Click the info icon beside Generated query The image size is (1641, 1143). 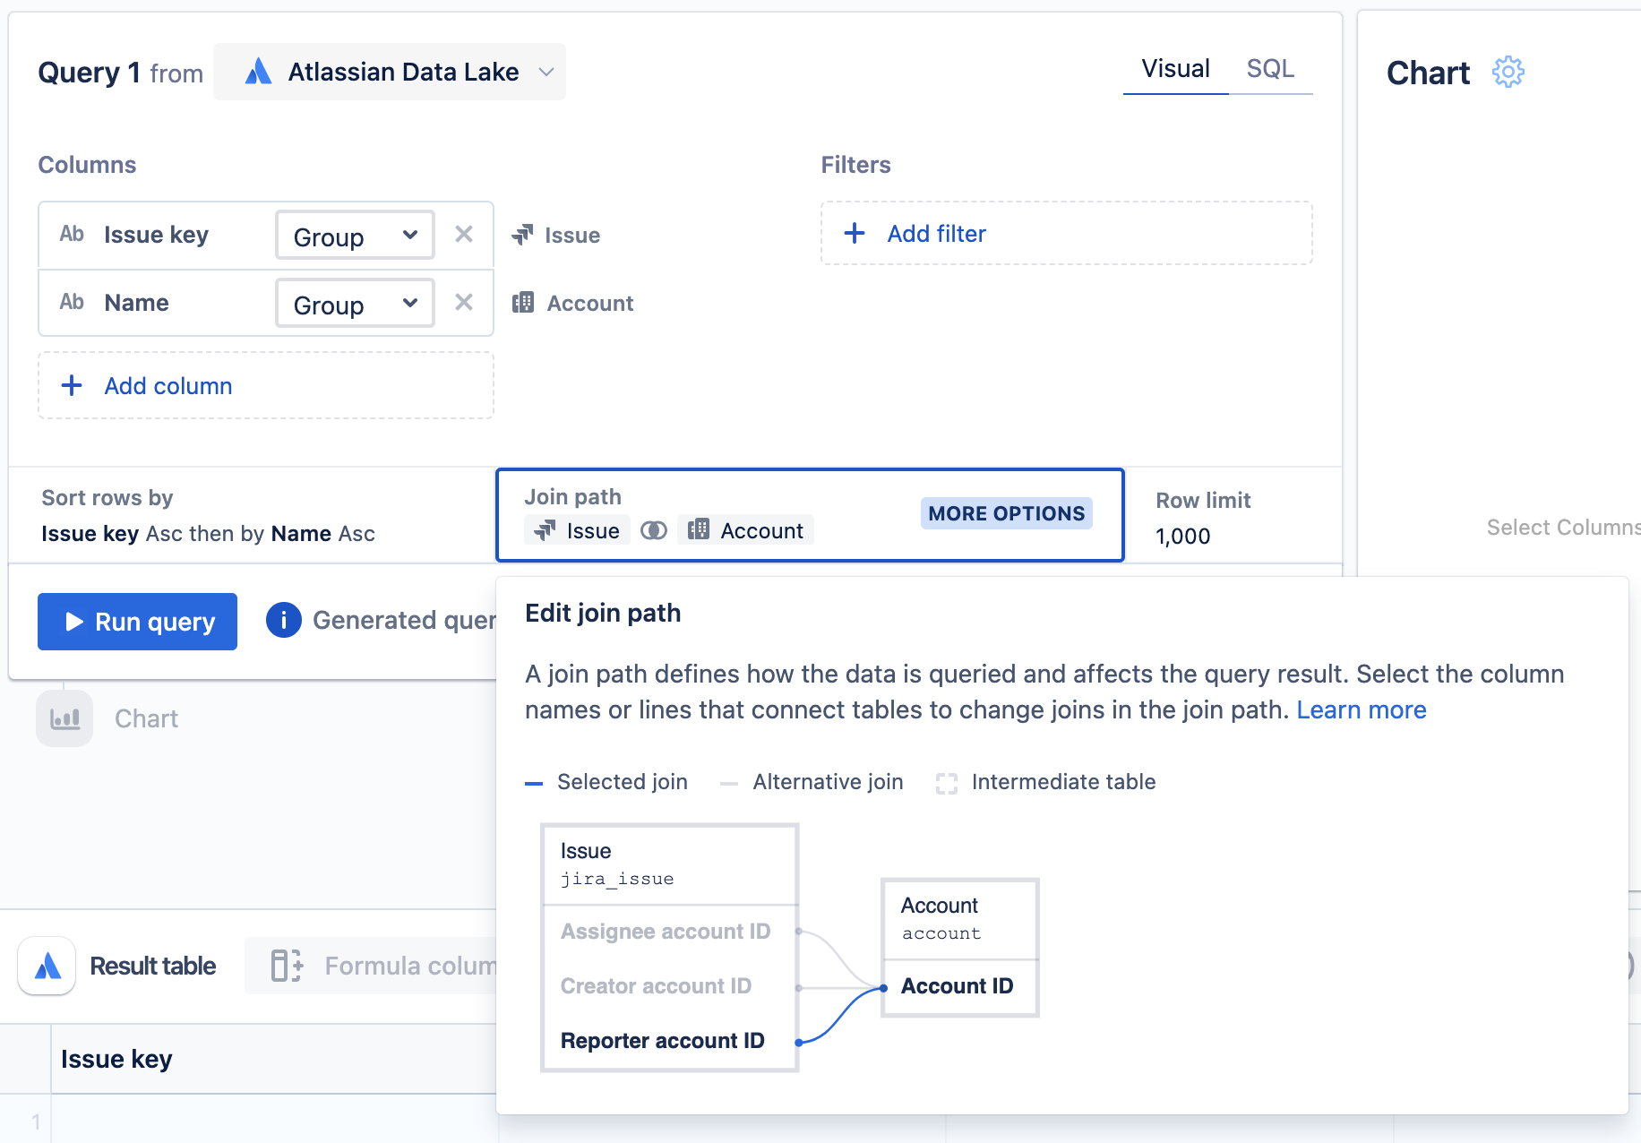(284, 620)
